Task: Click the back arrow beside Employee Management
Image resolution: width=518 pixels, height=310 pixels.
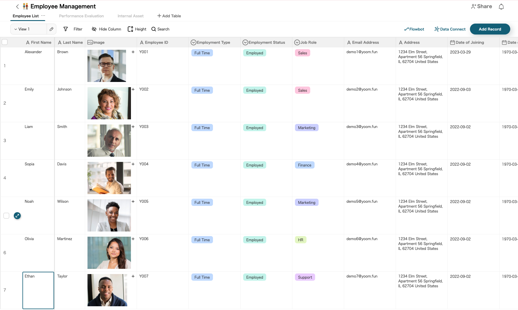Action: 17,7
